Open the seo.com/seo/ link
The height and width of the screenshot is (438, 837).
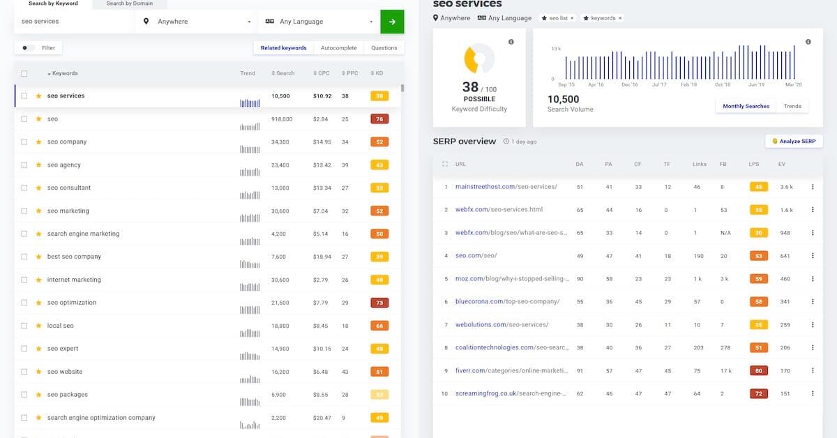(476, 256)
